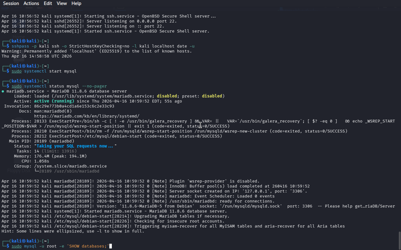401x250 pixels.
Task: Click the green 'active (running)' status text
Action: click(54, 101)
